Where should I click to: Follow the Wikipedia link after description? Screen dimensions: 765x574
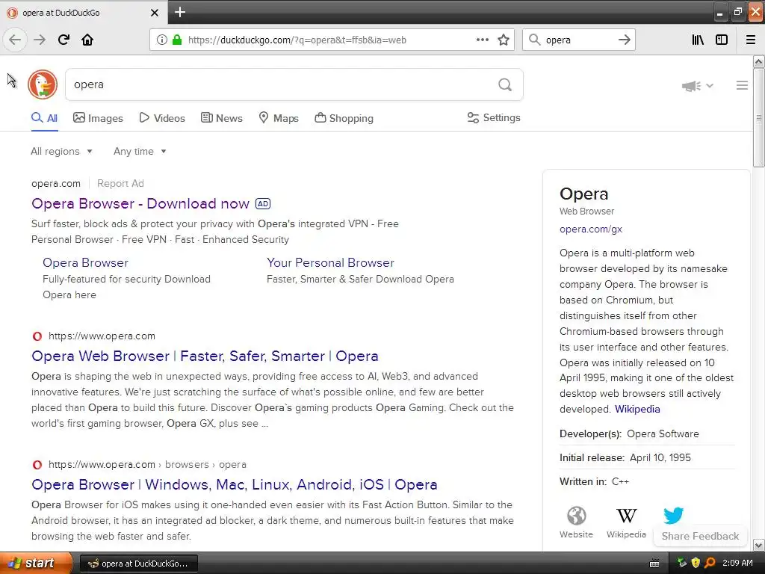coord(637,409)
